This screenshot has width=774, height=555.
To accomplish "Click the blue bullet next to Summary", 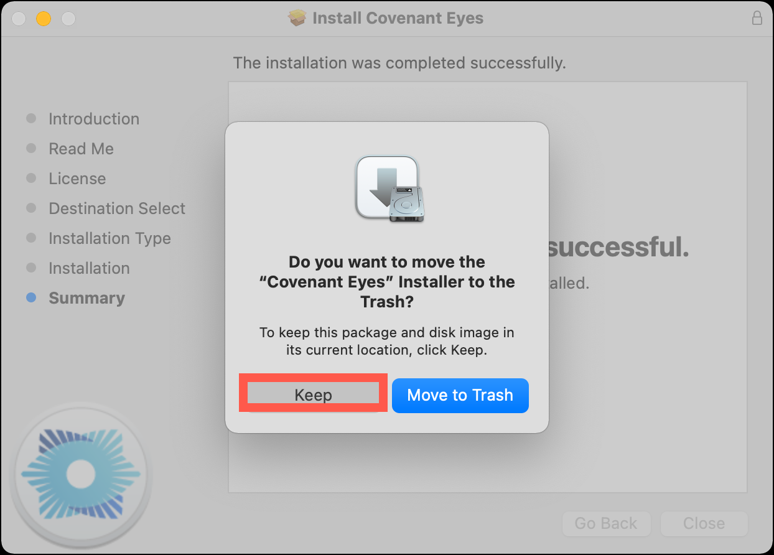I will click(x=31, y=298).
